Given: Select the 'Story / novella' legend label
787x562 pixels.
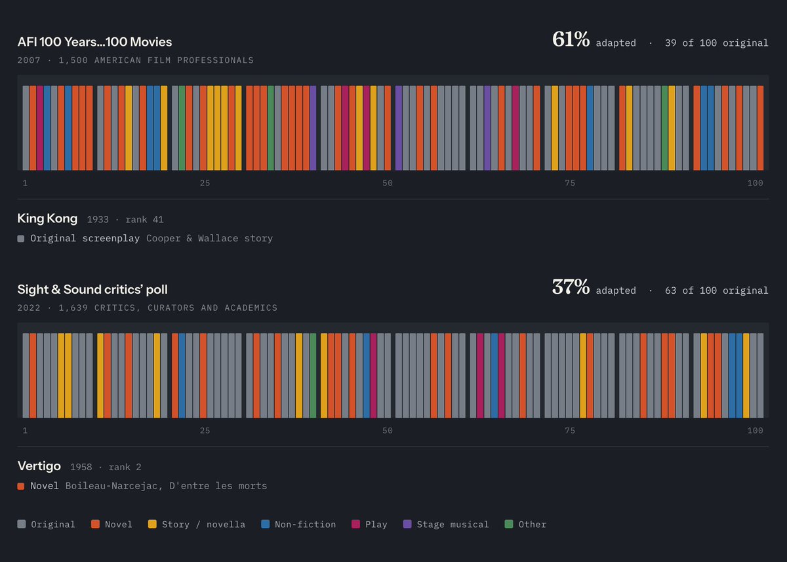Looking at the screenshot, I should click(203, 525).
